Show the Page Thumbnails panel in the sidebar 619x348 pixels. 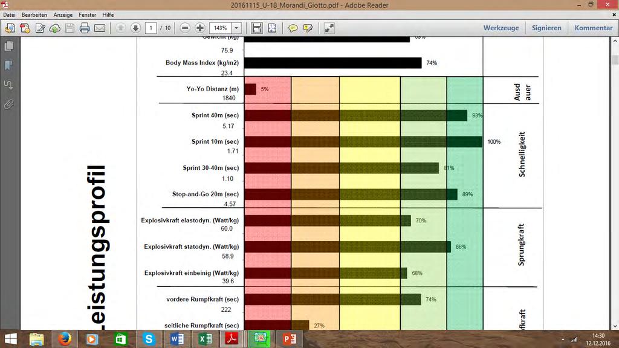(x=8, y=46)
